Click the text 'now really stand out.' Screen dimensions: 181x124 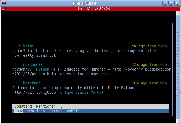pos(35,56)
